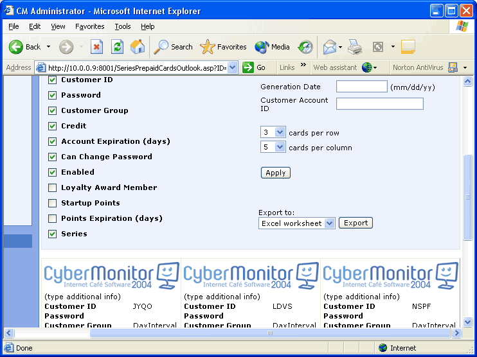This screenshot has width=477, height=357.
Task: Open the Back button history arrow
Action: (x=48, y=47)
